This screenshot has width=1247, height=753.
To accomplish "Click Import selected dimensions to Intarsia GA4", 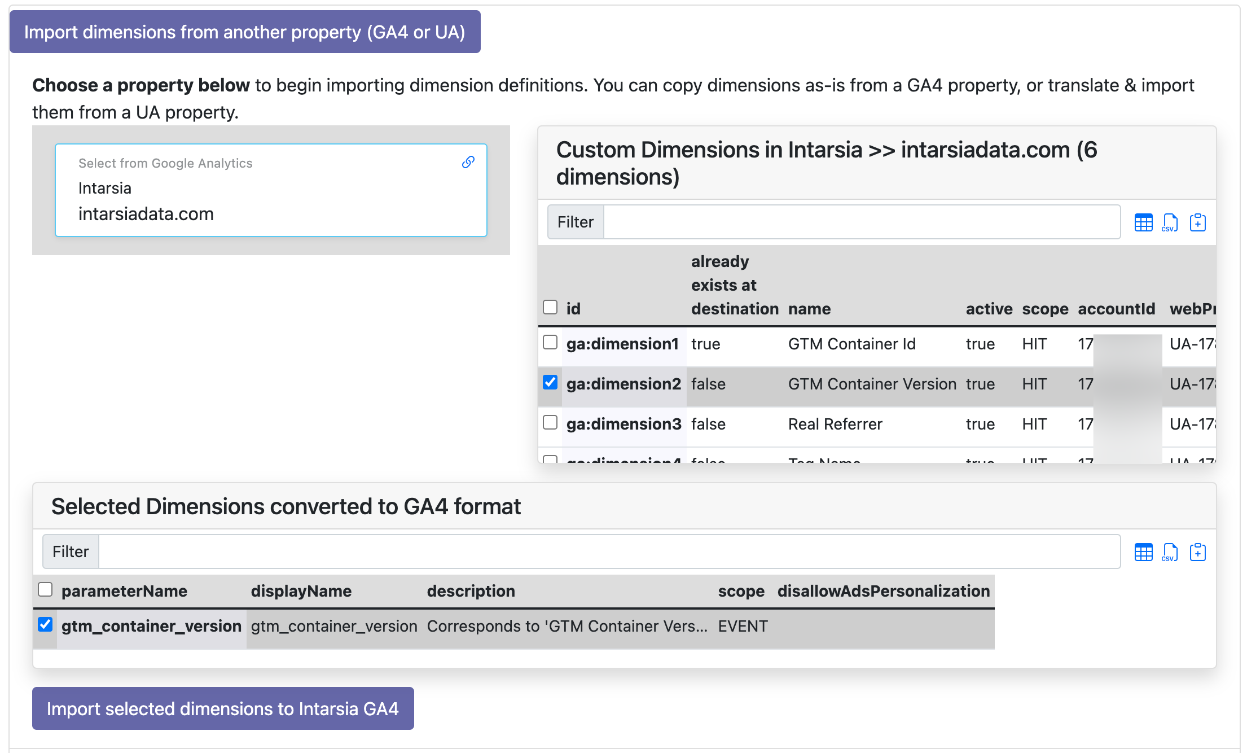I will (x=223, y=708).
